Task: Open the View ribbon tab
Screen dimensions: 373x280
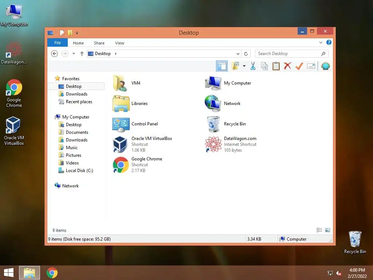Action: (x=119, y=43)
